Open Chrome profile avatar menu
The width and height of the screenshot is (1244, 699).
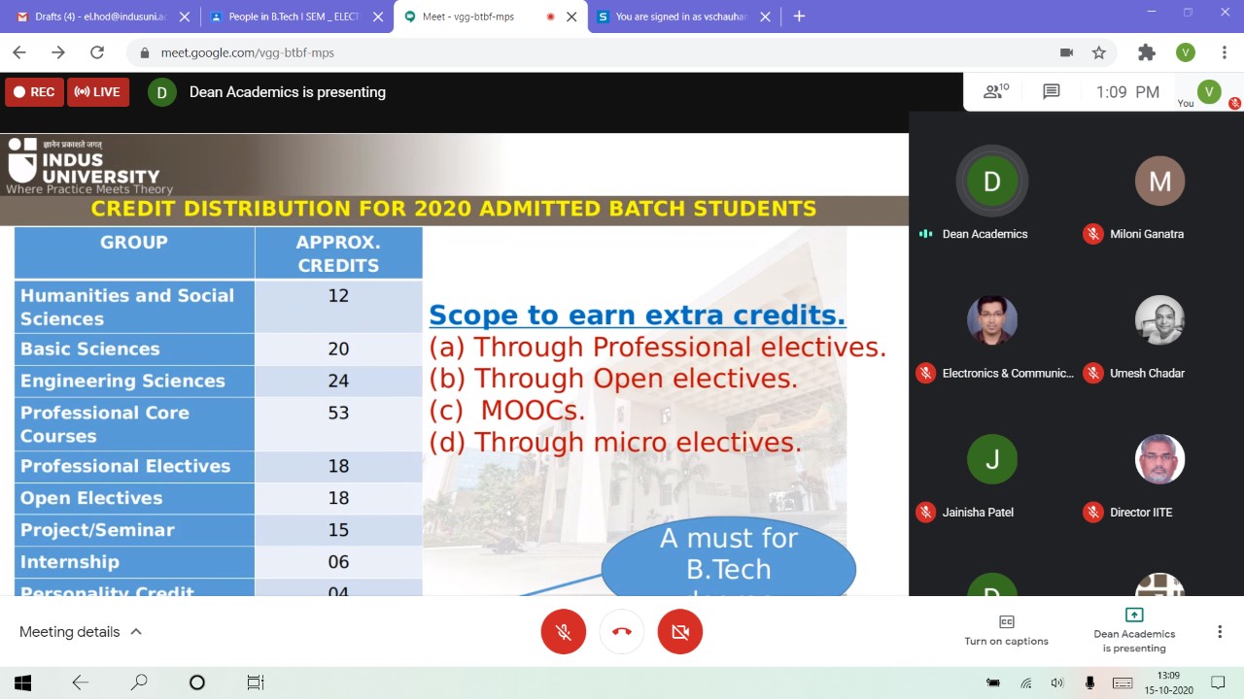[1186, 52]
